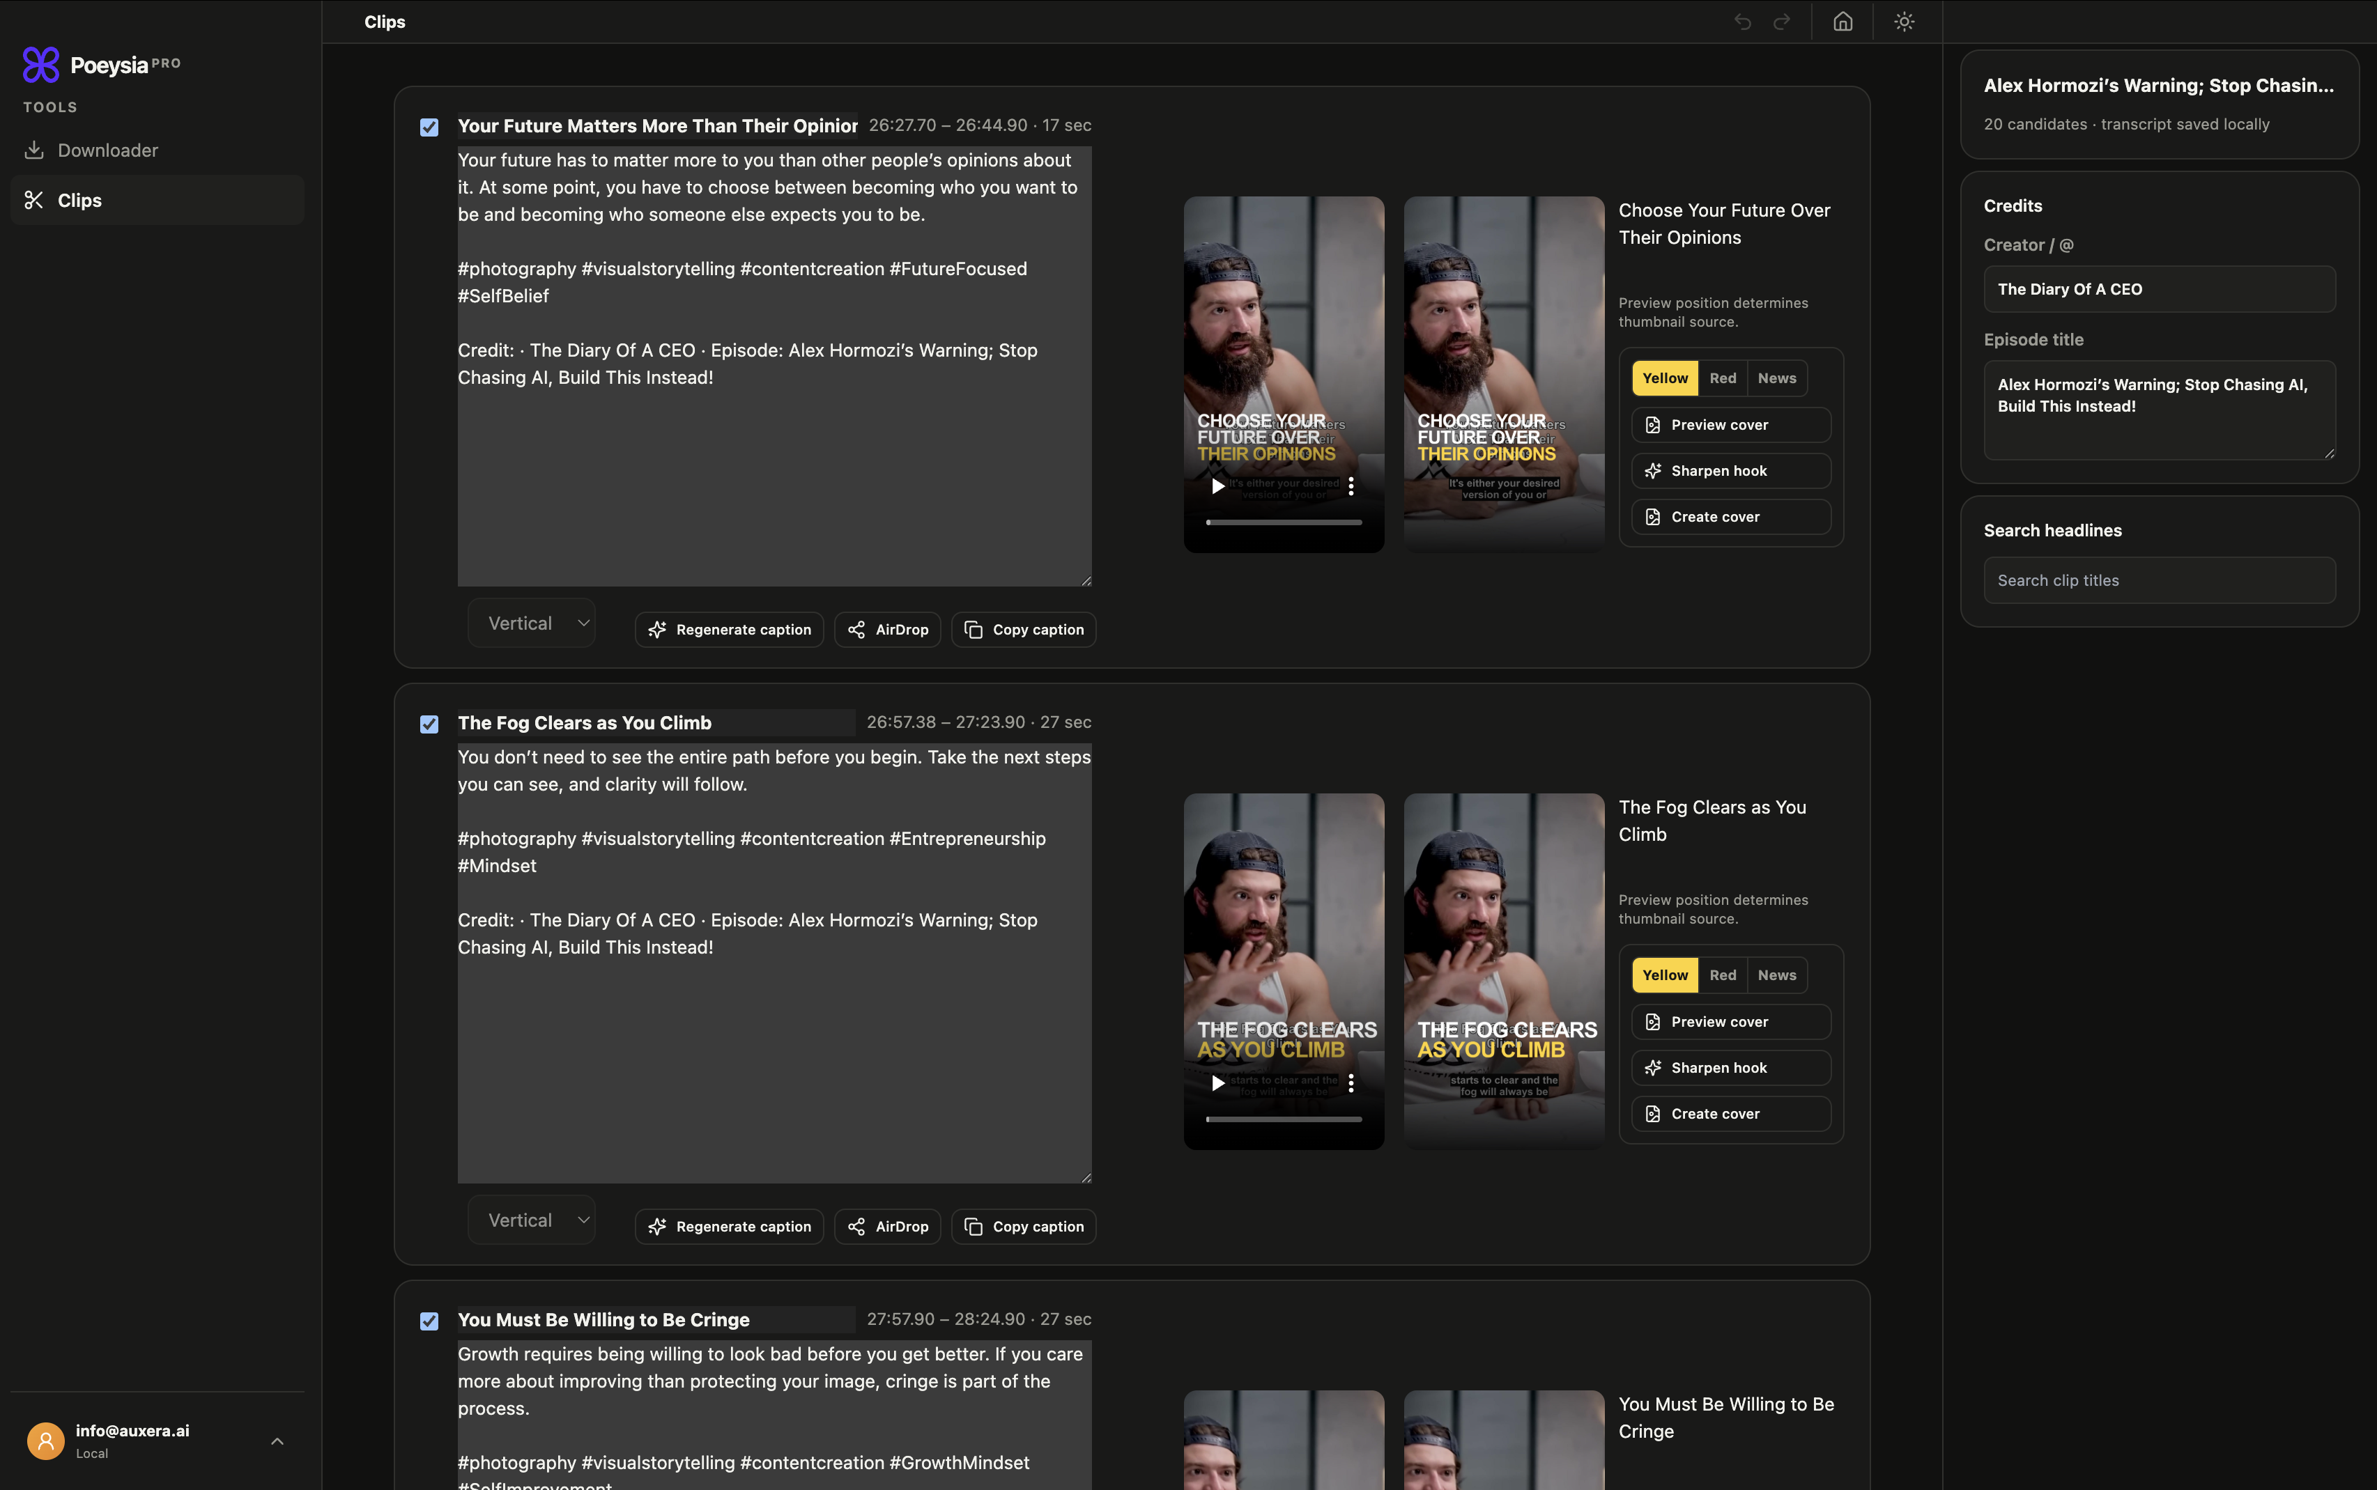The height and width of the screenshot is (1490, 2377).
Task: Select News style for Fog Clears cover
Action: pyautogui.click(x=1776, y=976)
